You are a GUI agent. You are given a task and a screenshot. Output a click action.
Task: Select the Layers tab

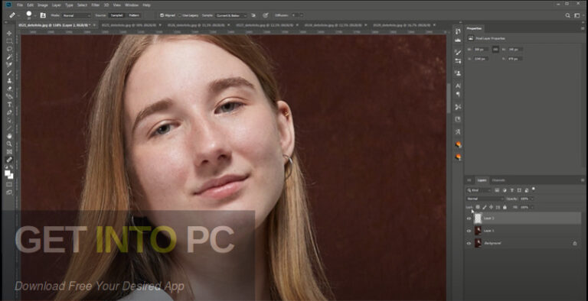pos(482,180)
